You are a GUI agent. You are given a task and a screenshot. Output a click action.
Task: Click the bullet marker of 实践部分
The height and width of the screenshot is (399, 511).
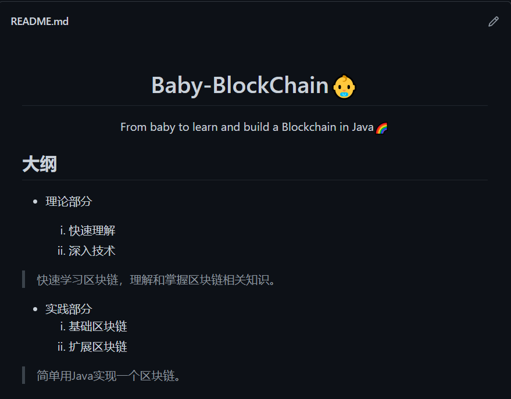[36, 309]
